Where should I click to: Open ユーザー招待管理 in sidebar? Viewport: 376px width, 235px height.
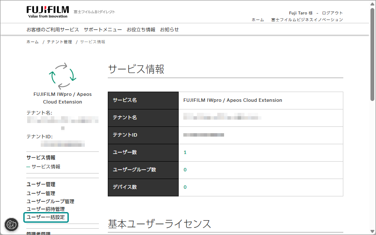(x=45, y=209)
